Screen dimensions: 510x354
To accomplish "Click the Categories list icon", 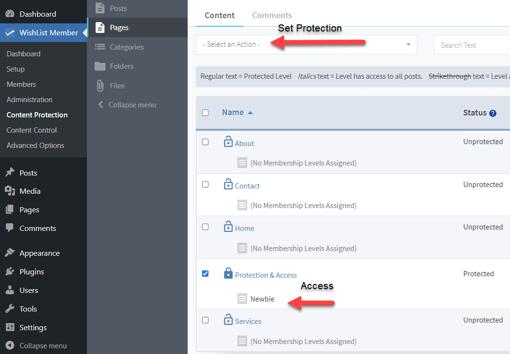I will click(x=100, y=47).
